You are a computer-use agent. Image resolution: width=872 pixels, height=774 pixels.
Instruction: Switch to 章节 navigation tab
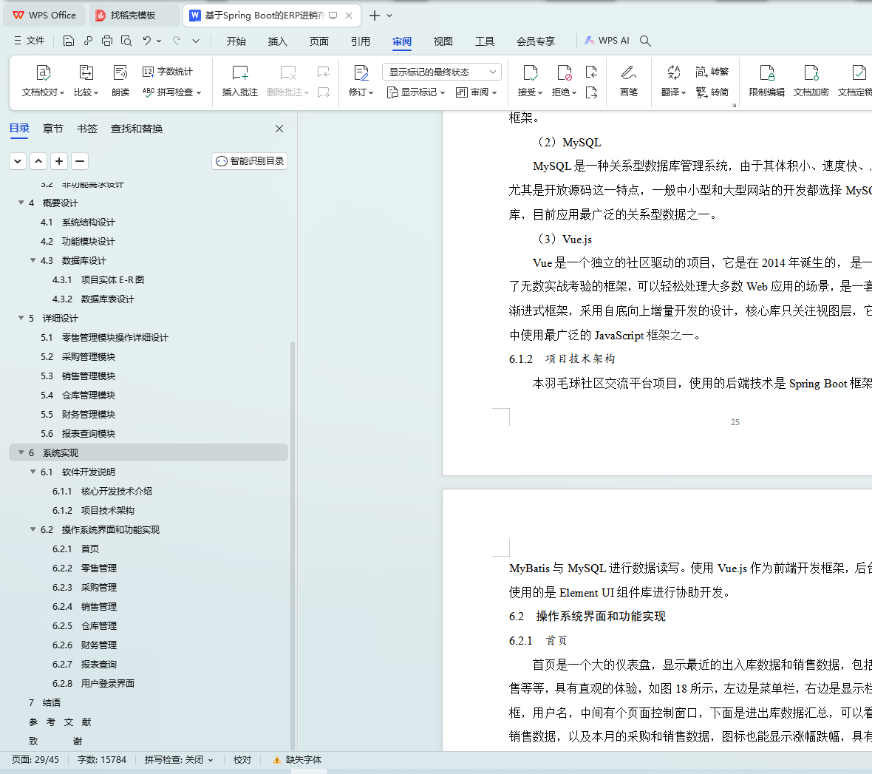pos(52,129)
